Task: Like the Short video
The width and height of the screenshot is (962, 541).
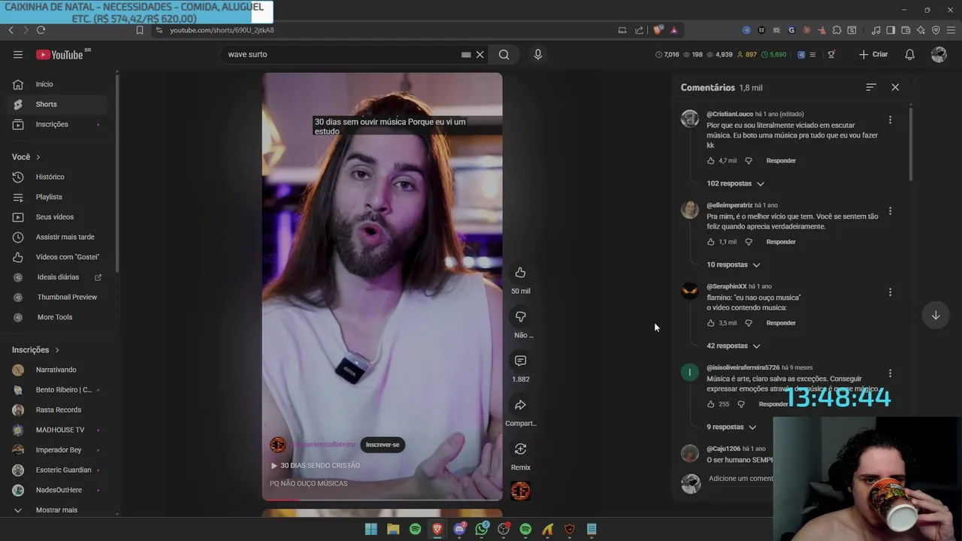Action: tap(520, 272)
